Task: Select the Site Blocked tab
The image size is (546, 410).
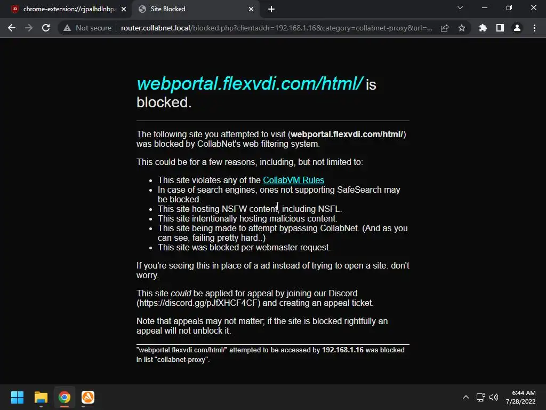Action: pos(195,9)
